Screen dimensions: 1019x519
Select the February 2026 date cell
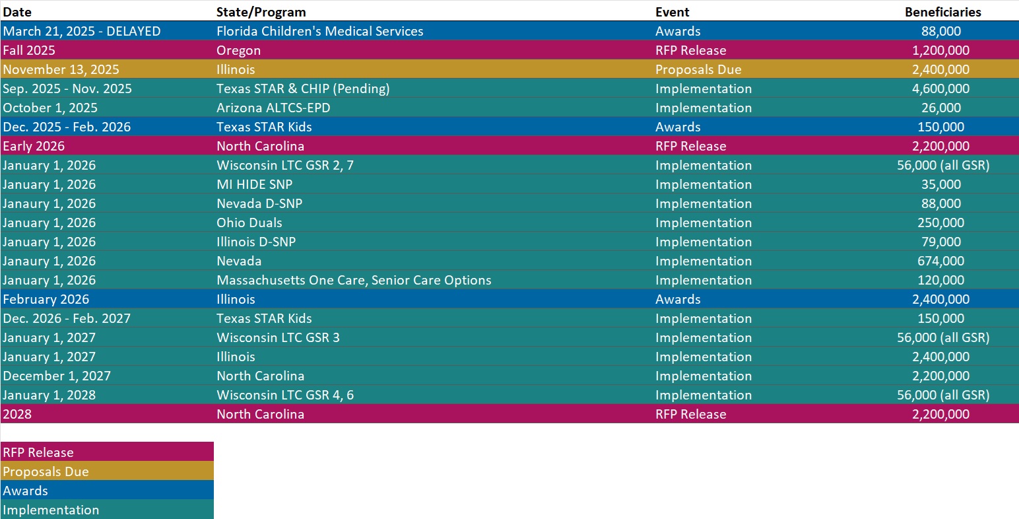[46, 299]
